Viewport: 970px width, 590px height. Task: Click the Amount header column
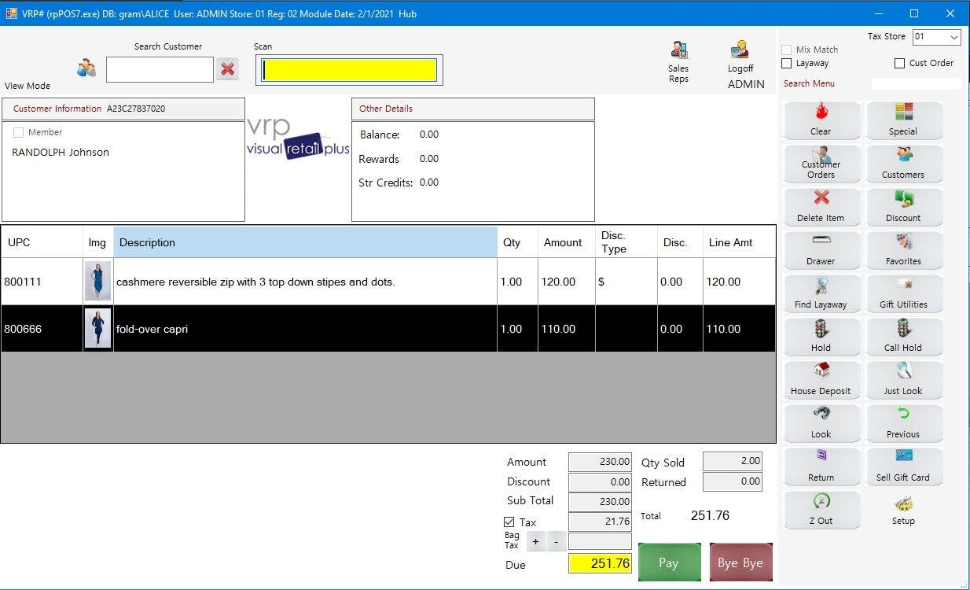566,242
